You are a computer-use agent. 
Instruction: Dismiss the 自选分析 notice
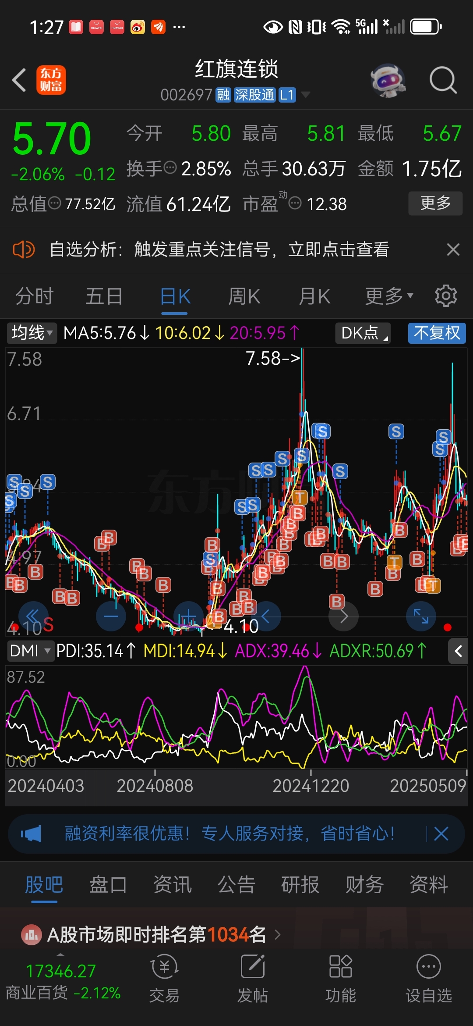(453, 249)
